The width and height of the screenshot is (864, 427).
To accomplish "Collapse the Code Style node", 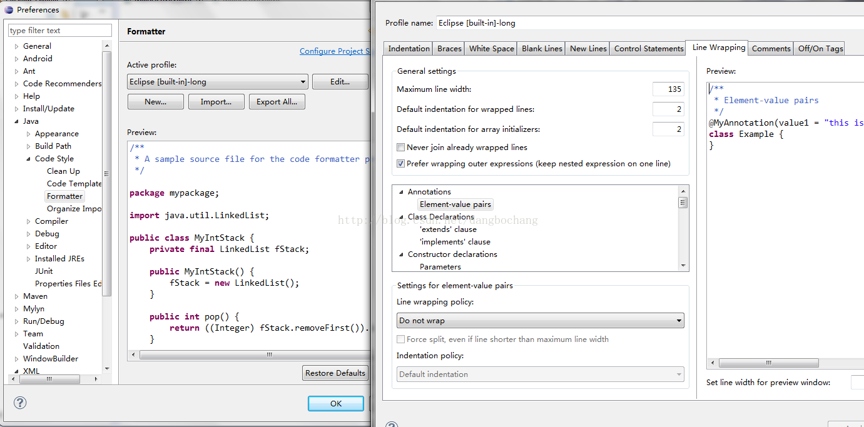I will coord(29,159).
